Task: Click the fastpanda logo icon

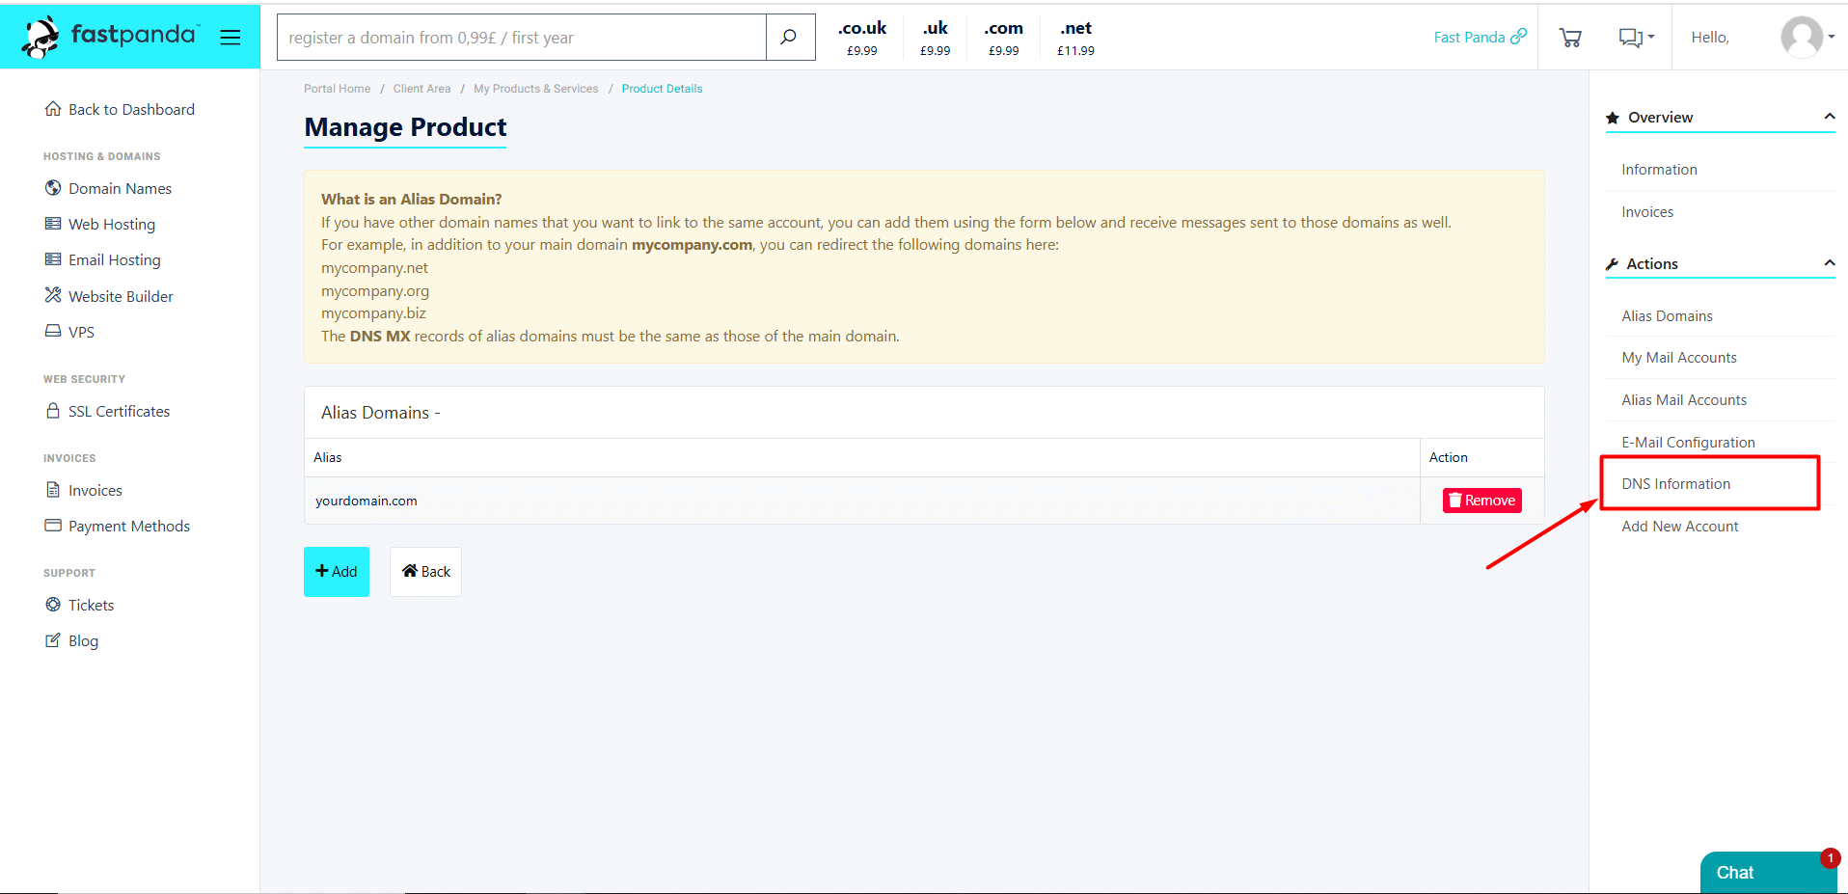Action: click(41, 37)
